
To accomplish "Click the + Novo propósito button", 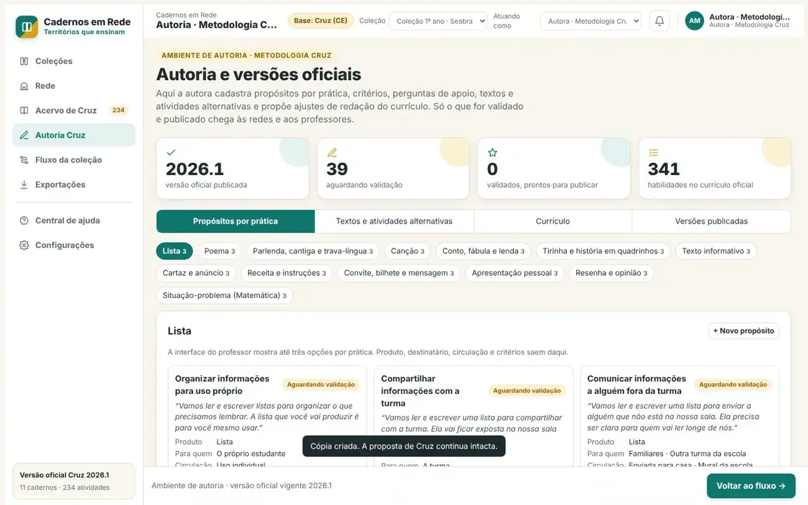I will [x=743, y=331].
